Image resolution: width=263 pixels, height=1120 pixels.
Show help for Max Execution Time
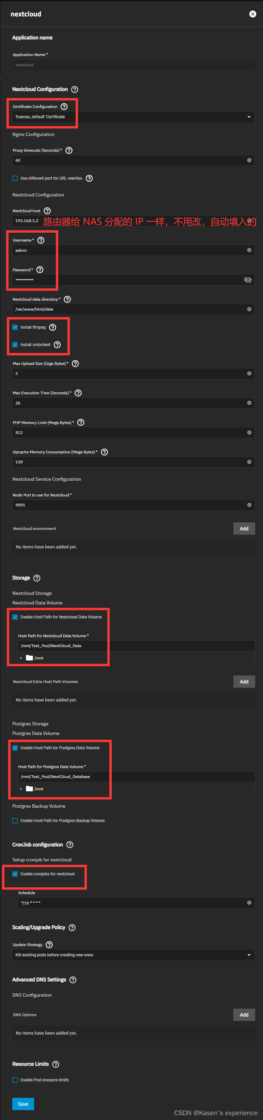78,393
